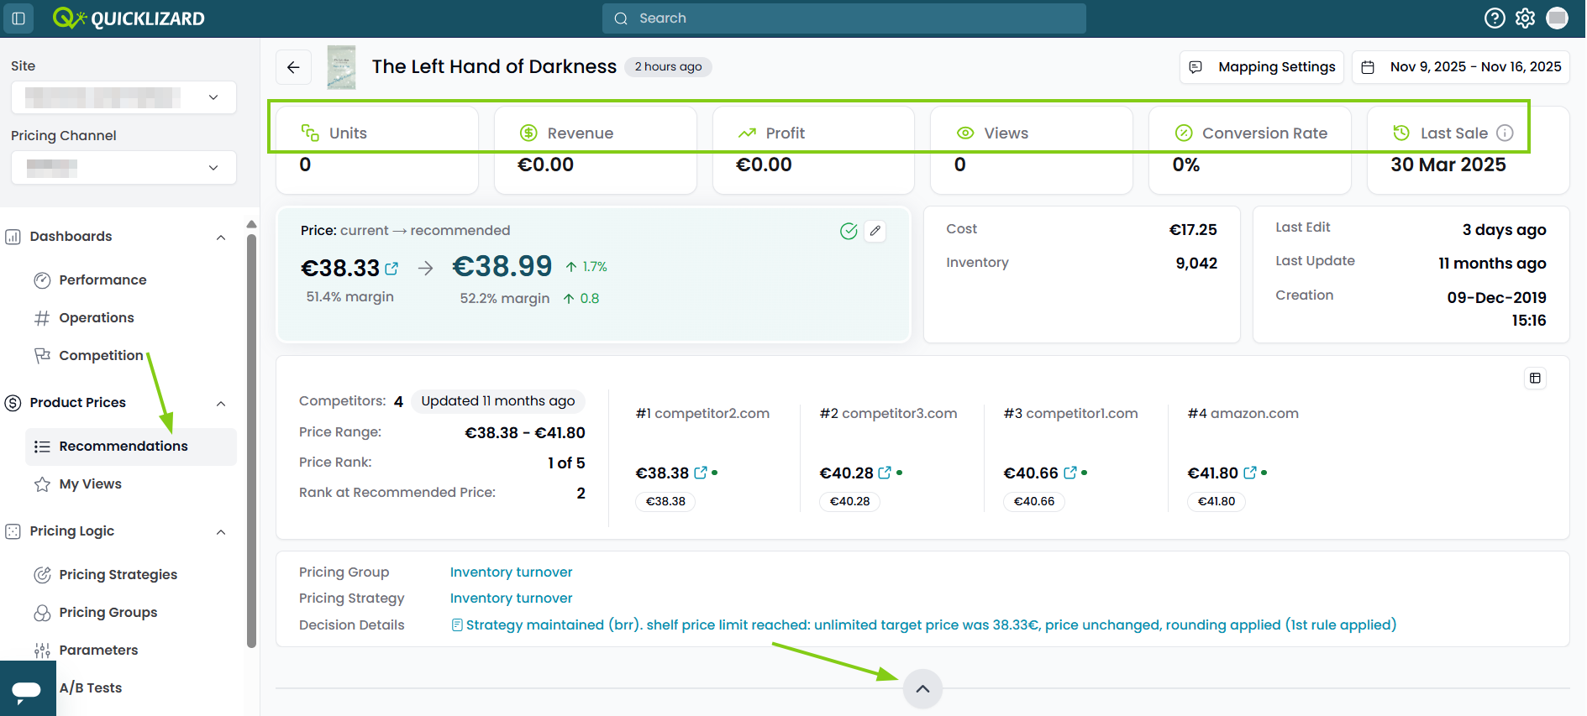Open the competitors table view icon
The width and height of the screenshot is (1587, 716).
pos(1535,379)
